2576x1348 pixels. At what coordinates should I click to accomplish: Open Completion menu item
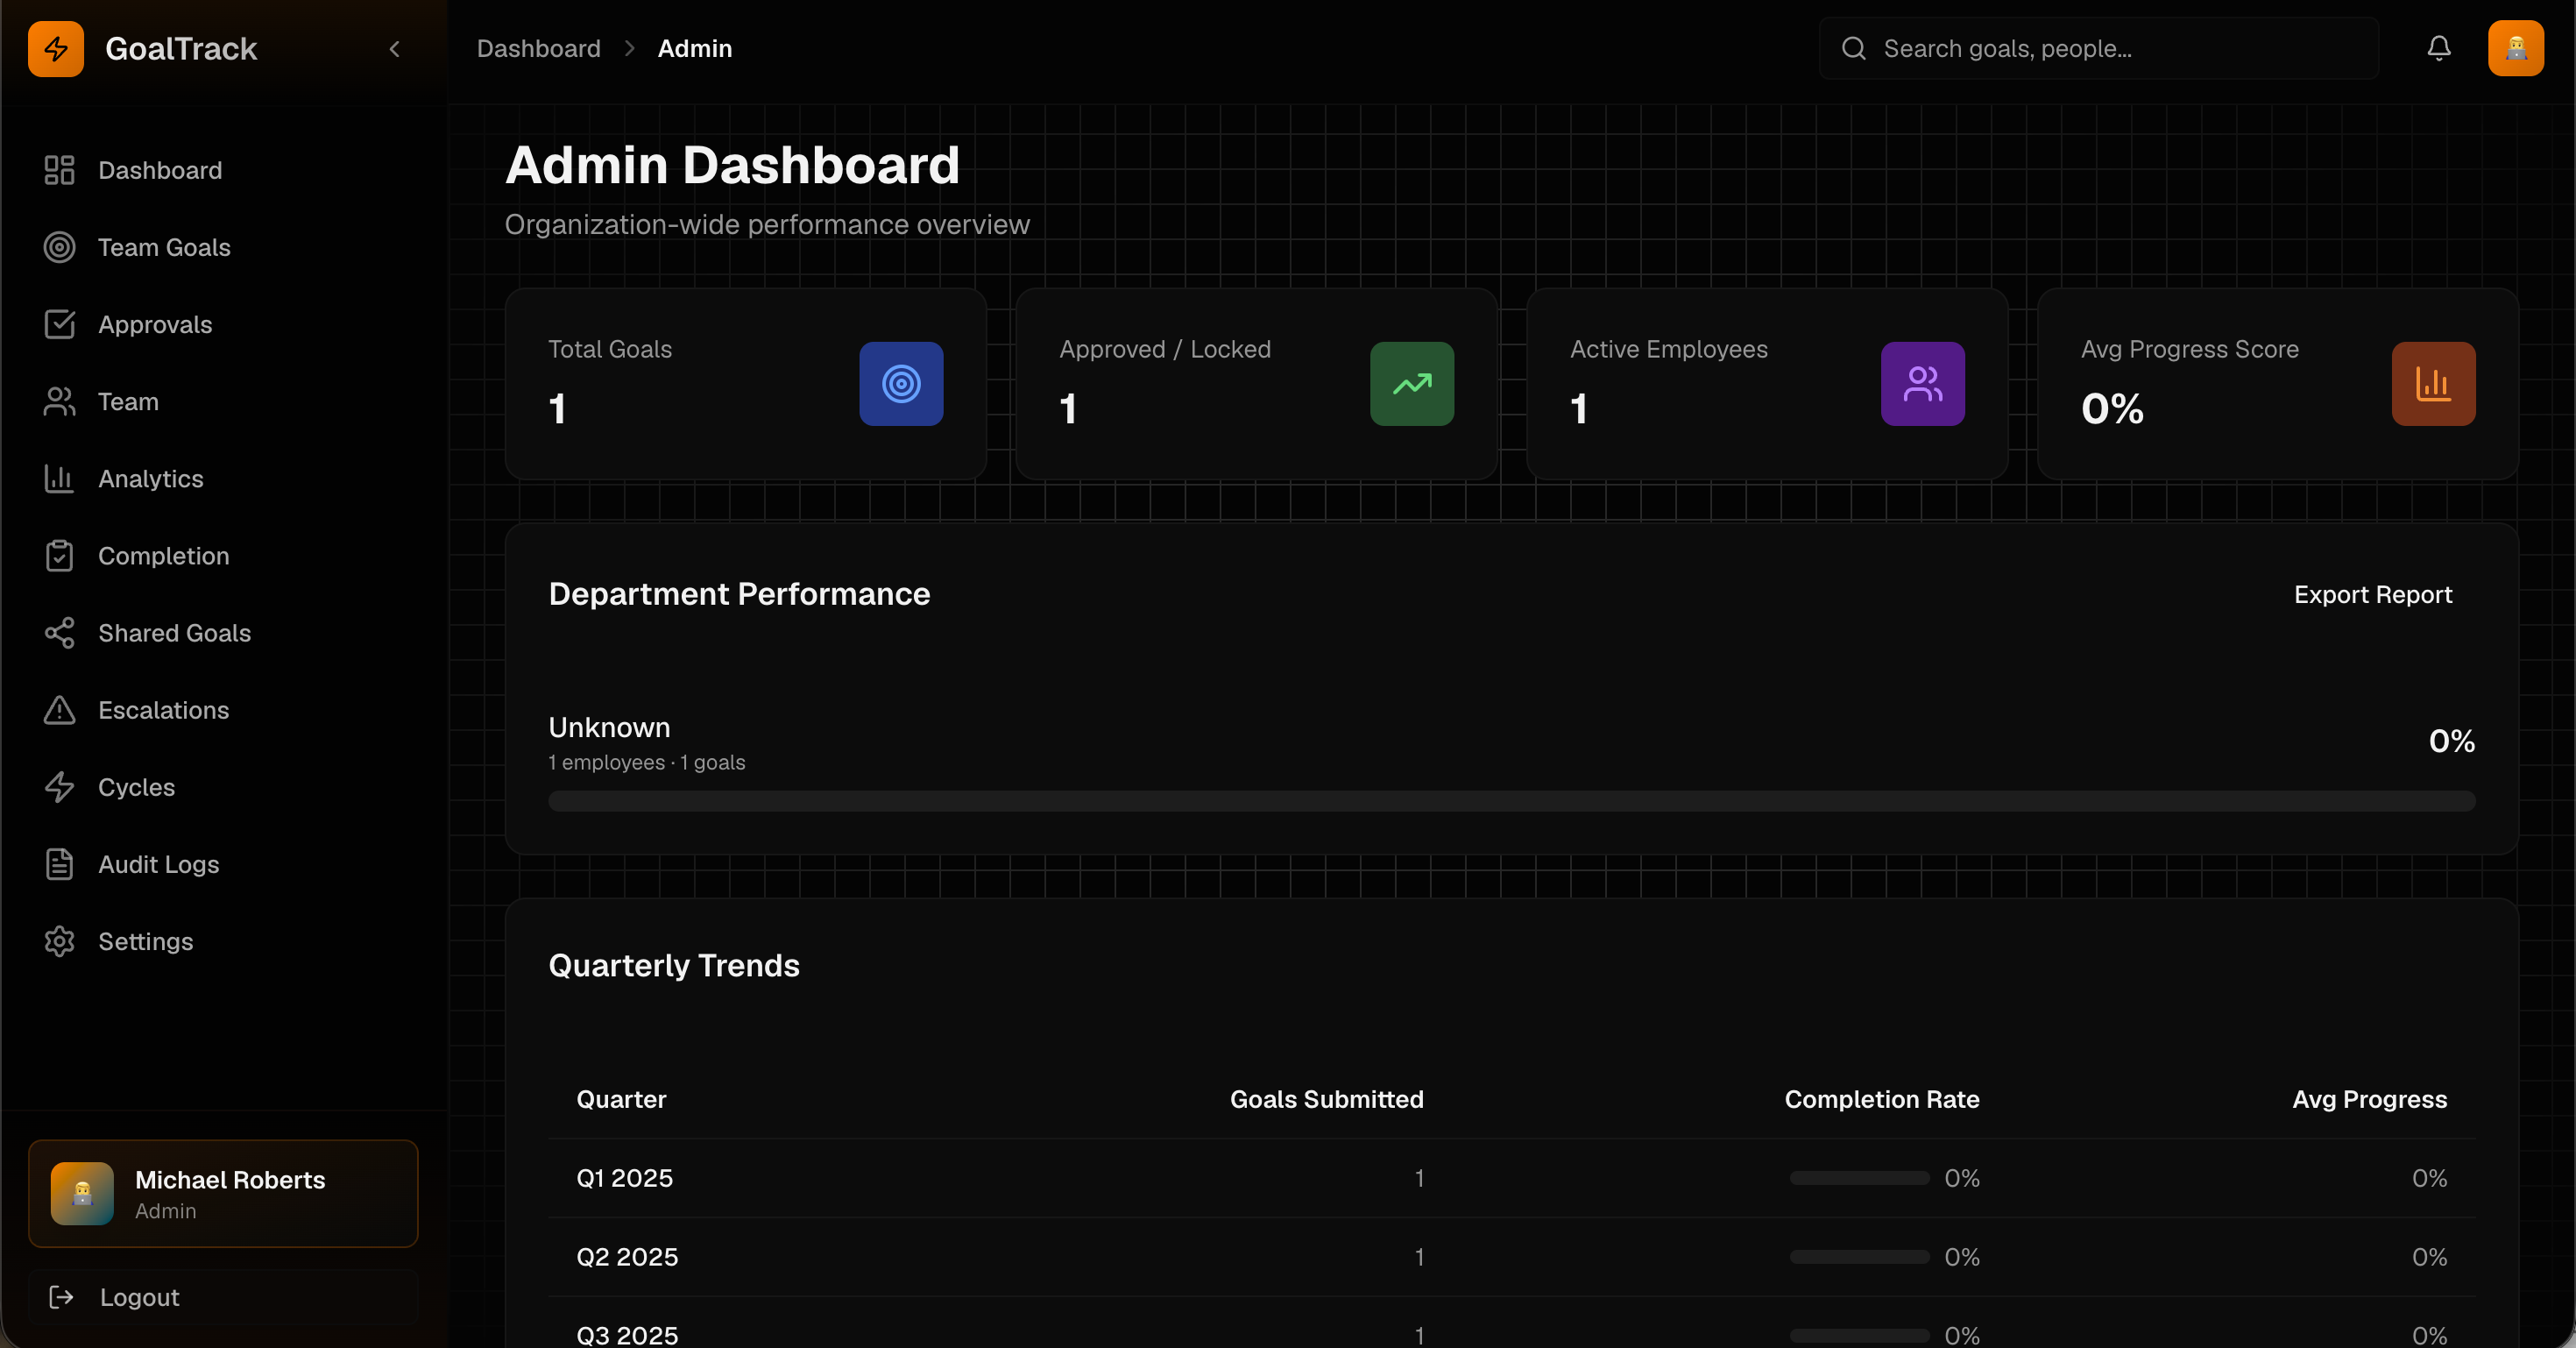(x=223, y=555)
